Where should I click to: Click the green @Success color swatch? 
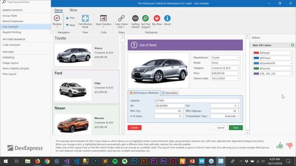(x=256, y=69)
